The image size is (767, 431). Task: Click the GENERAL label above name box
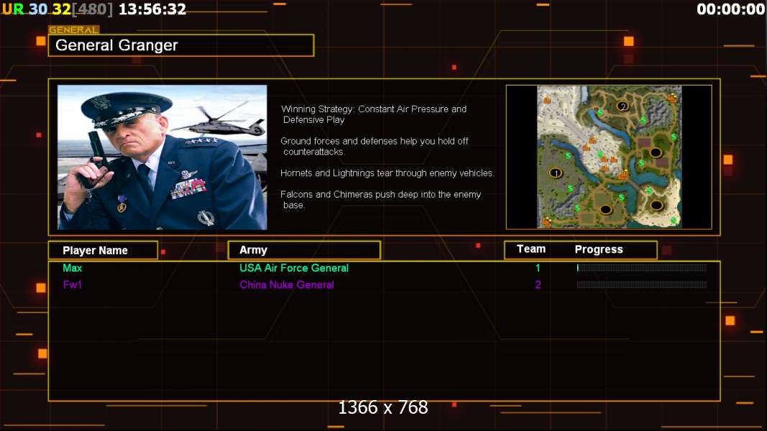(x=74, y=29)
